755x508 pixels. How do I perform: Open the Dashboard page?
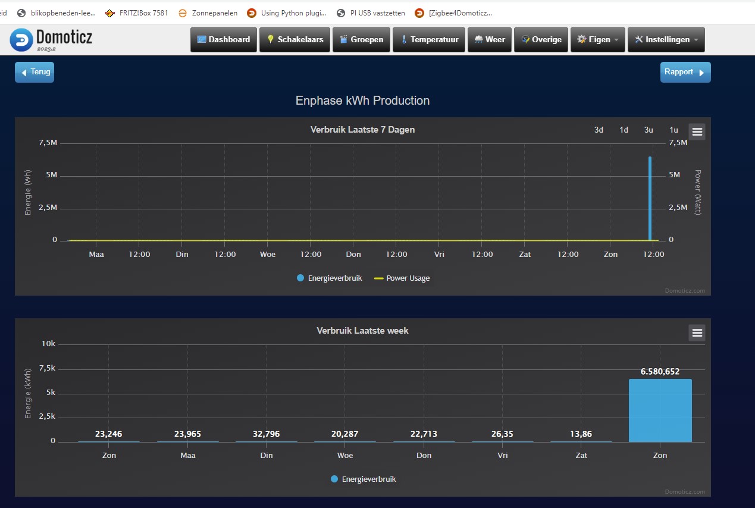224,40
